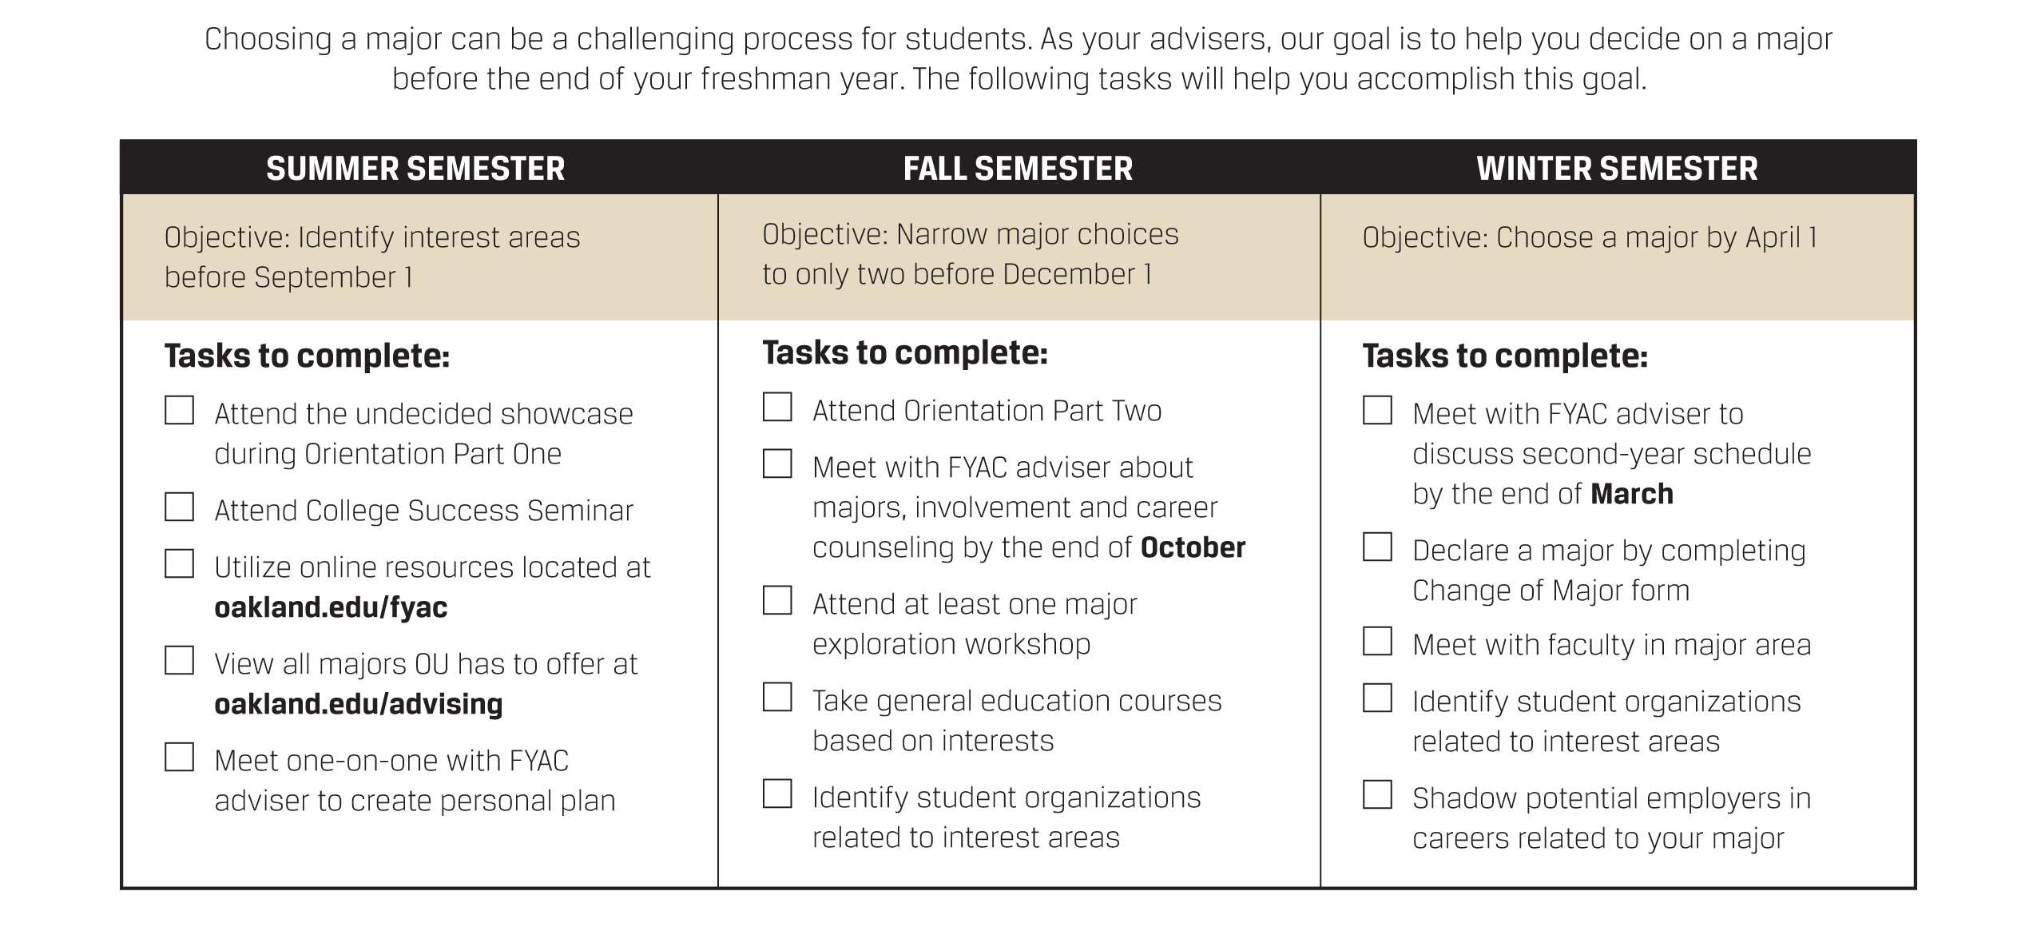Tick the Attend College Success Seminar box
The image size is (2037, 927).
pos(179,507)
